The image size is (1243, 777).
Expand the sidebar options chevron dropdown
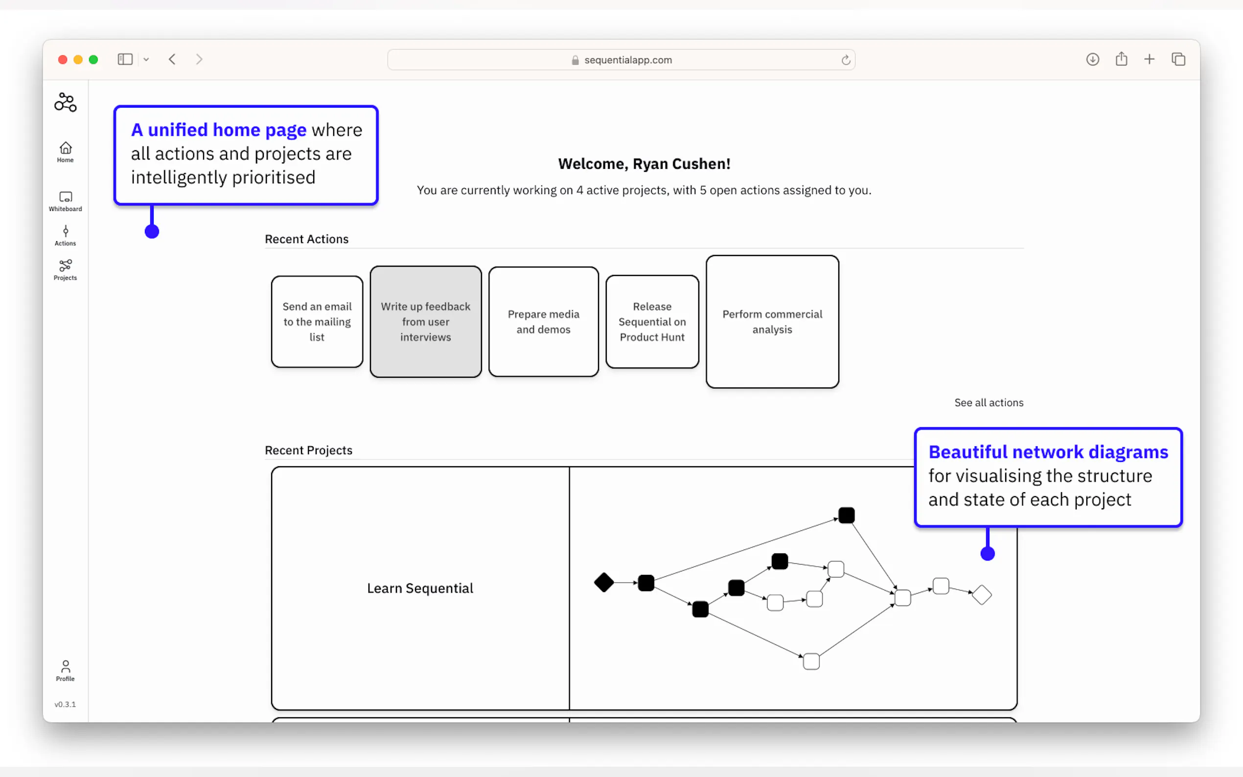point(146,60)
